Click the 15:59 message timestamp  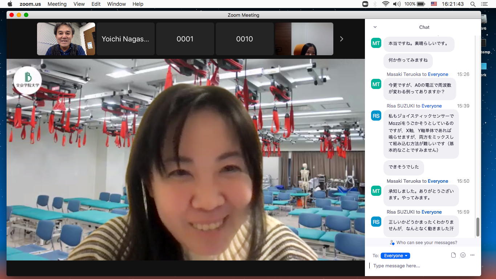[463, 212]
